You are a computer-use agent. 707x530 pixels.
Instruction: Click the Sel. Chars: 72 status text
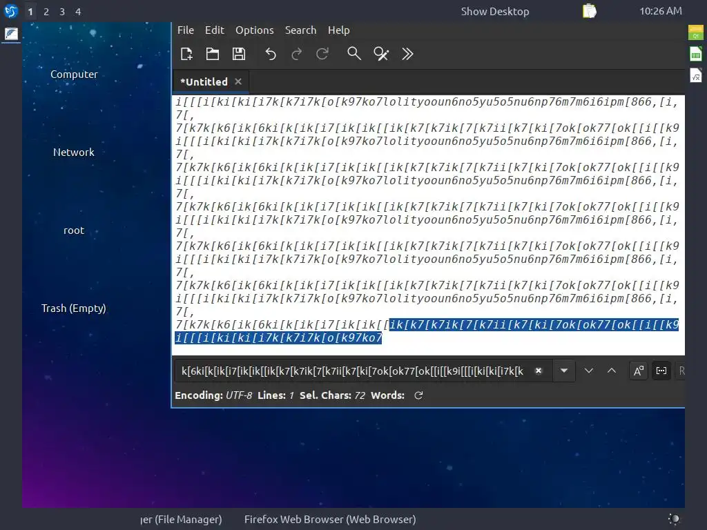[332, 395]
